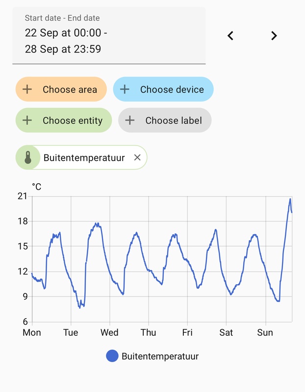Go to previous date range arrow
This screenshot has height=392, width=305.
click(x=230, y=36)
